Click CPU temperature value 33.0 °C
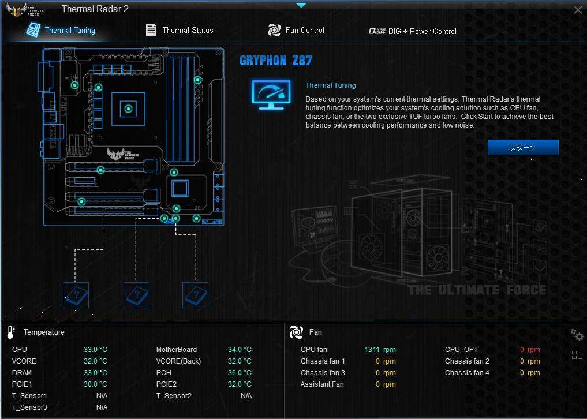The width and height of the screenshot is (587, 419). 95,350
